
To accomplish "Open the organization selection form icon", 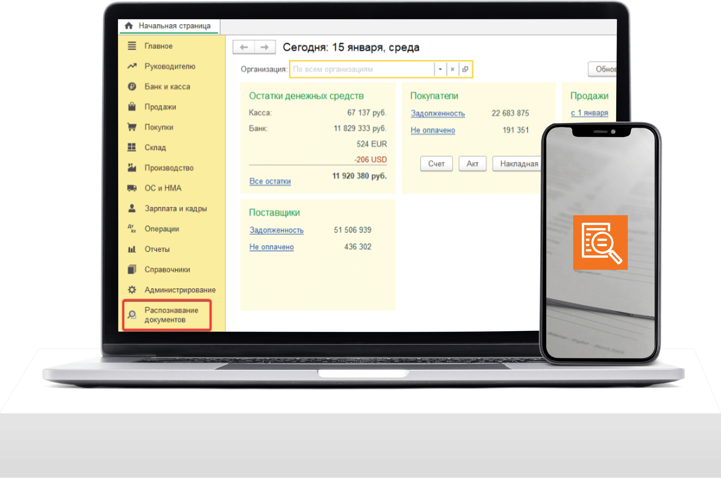I will pos(465,70).
